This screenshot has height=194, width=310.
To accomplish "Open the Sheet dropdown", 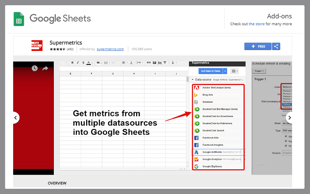I will (x=287, y=123).
